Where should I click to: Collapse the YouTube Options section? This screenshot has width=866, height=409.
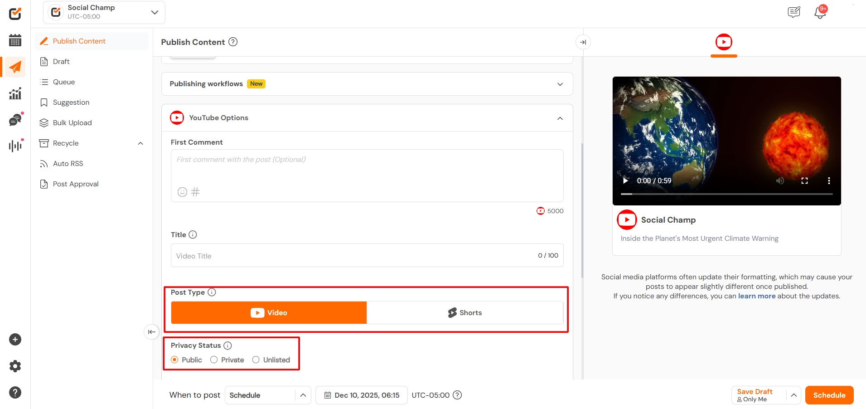[560, 118]
